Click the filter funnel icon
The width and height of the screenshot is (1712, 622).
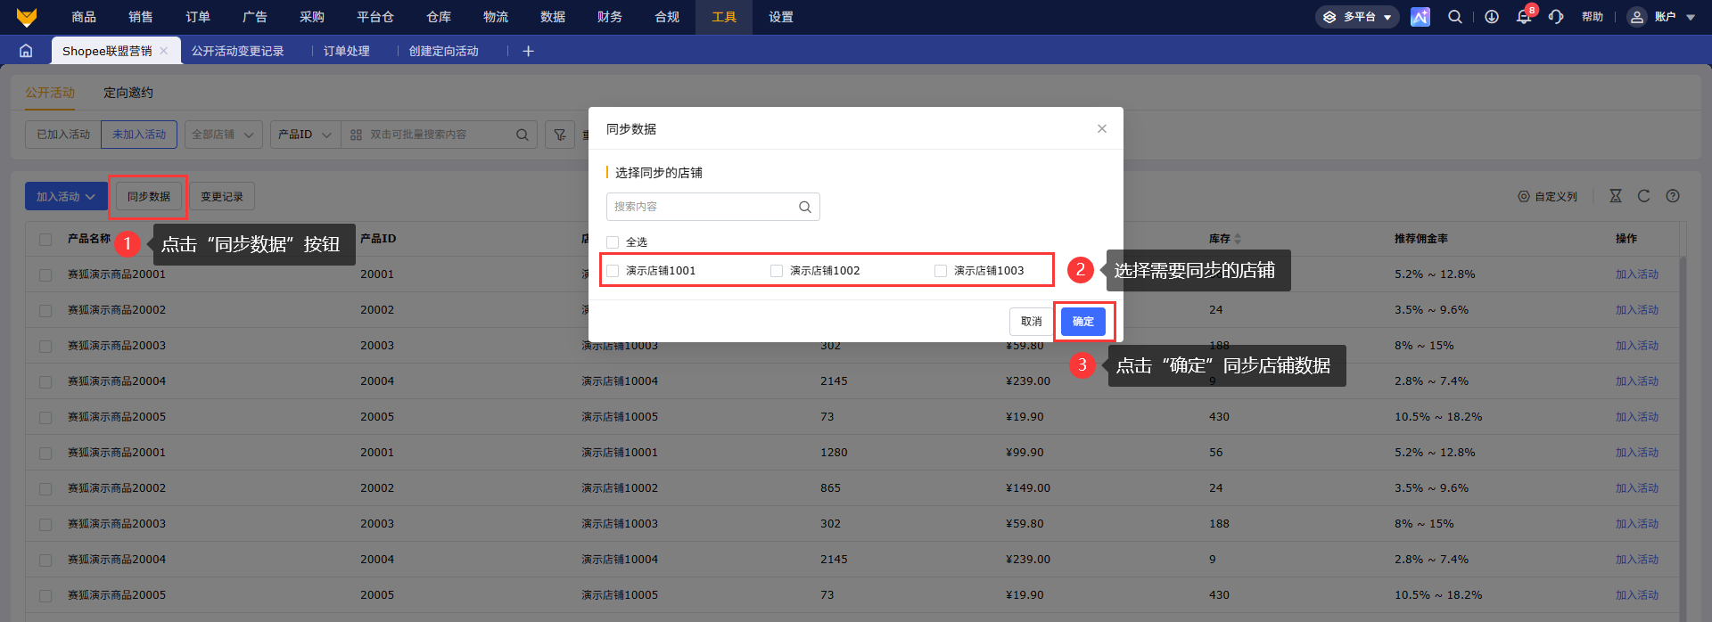pos(560,135)
